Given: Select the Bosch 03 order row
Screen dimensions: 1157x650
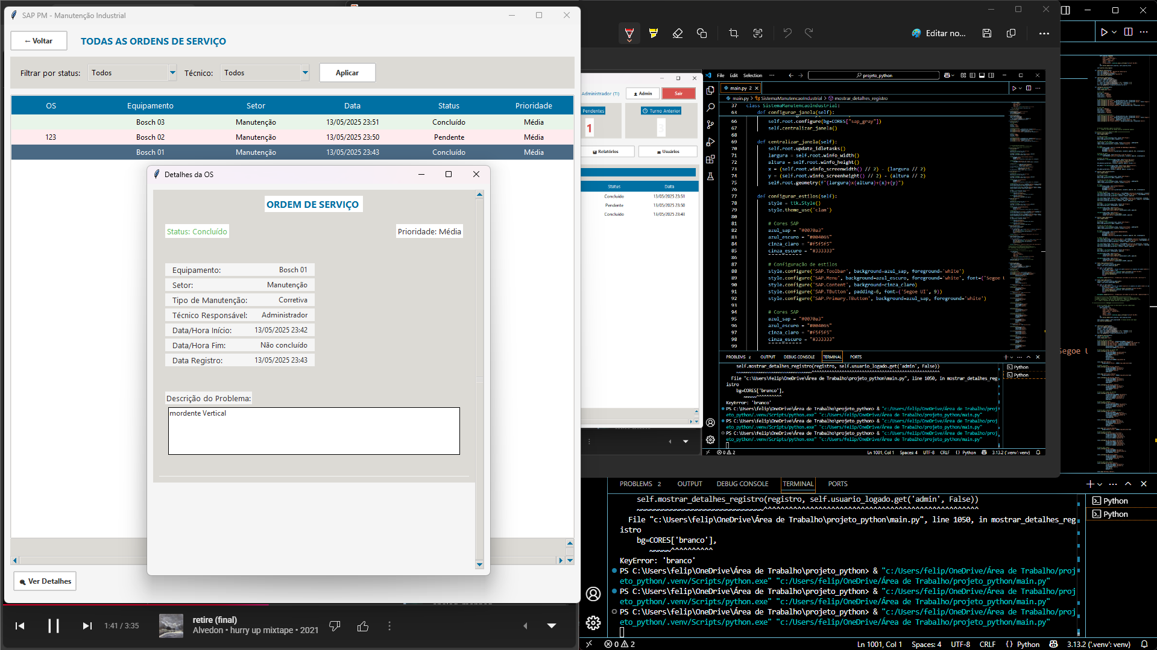Looking at the screenshot, I should [292, 122].
